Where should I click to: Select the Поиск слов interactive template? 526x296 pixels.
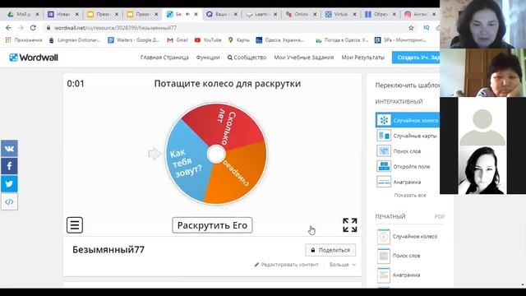tap(399, 151)
